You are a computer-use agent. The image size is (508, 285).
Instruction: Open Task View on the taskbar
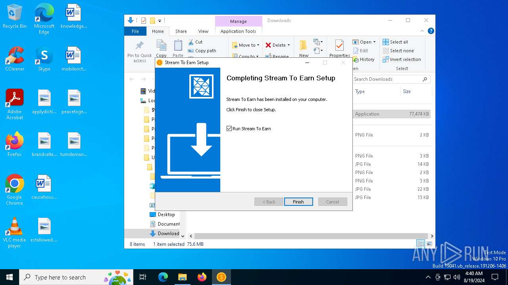pyautogui.click(x=143, y=277)
